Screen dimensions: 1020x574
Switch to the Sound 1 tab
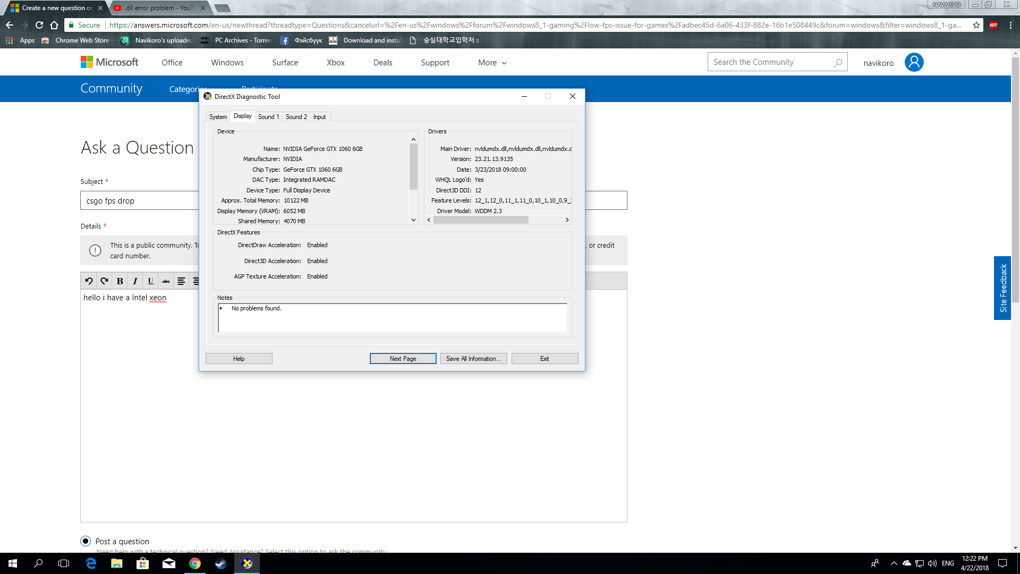pos(268,117)
